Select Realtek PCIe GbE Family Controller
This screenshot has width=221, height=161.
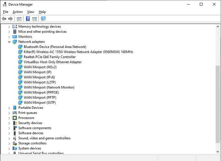[x=50, y=57]
